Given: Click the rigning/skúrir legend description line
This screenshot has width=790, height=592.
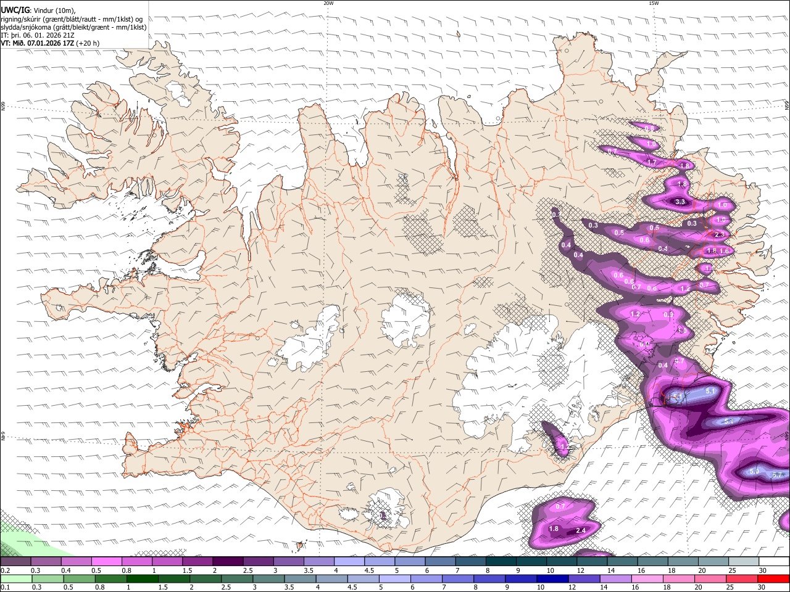Looking at the screenshot, I should tap(72, 18).
